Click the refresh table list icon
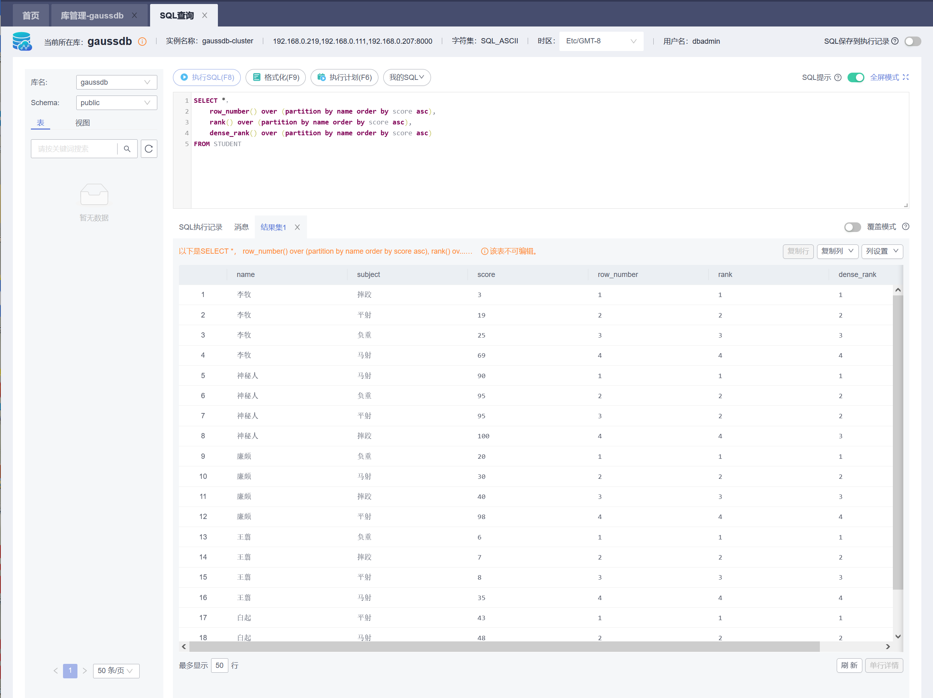Image resolution: width=933 pixels, height=698 pixels. 149,149
